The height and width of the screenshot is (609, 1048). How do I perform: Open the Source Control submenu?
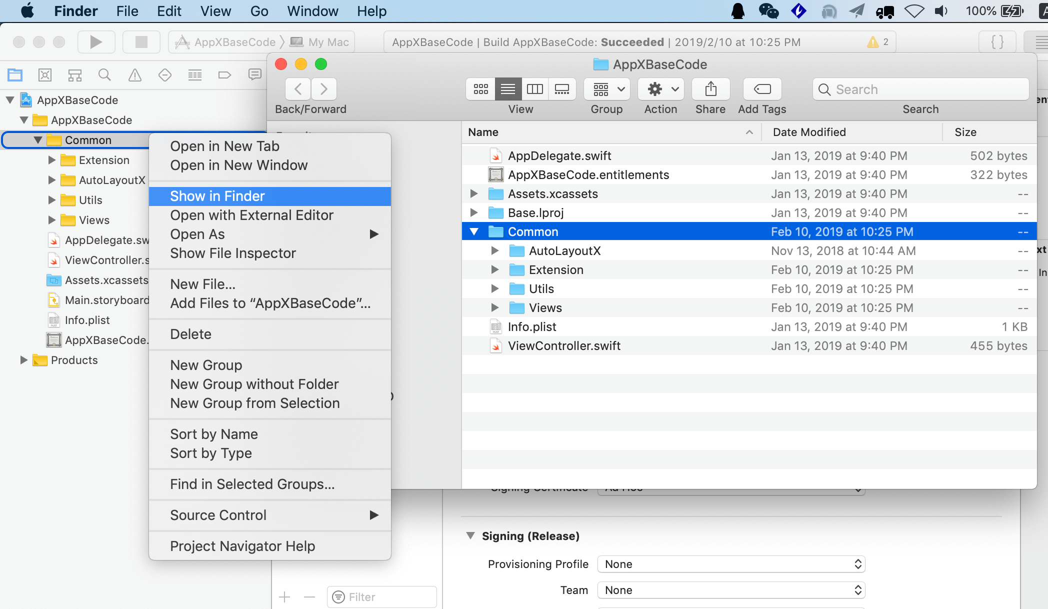point(270,515)
